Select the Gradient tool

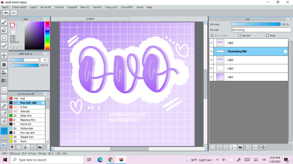tap(4, 81)
